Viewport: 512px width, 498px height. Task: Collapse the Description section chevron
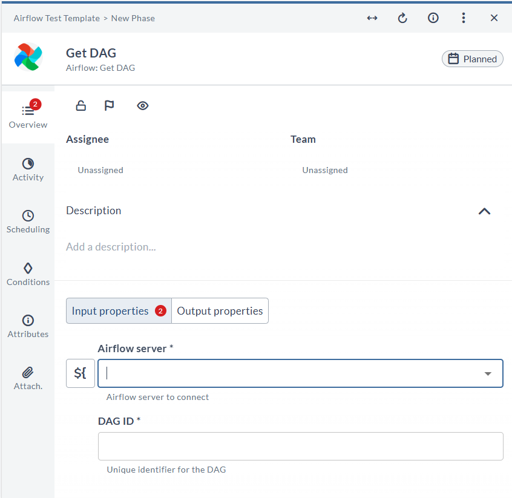(484, 211)
